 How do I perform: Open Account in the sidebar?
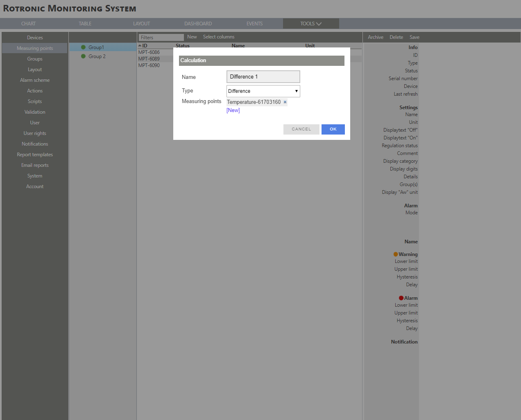coord(35,186)
